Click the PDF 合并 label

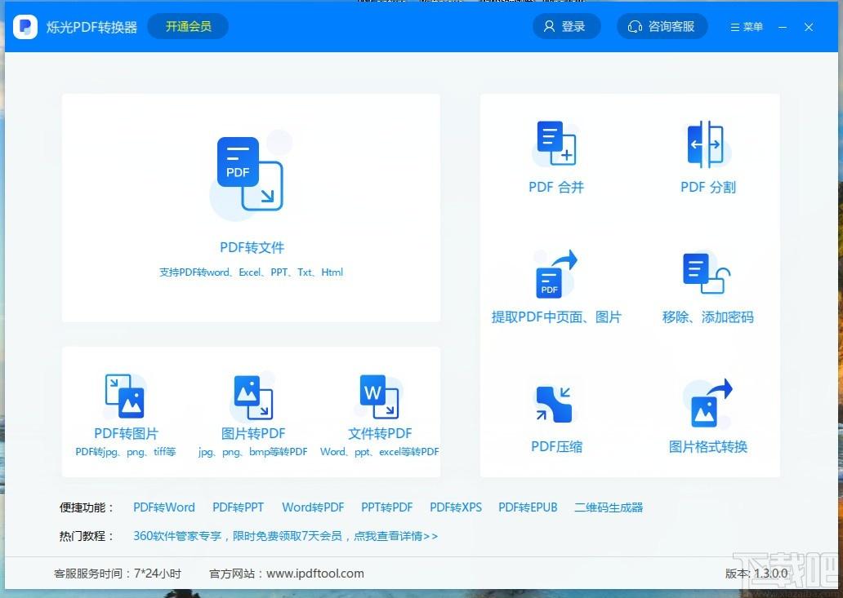point(556,187)
